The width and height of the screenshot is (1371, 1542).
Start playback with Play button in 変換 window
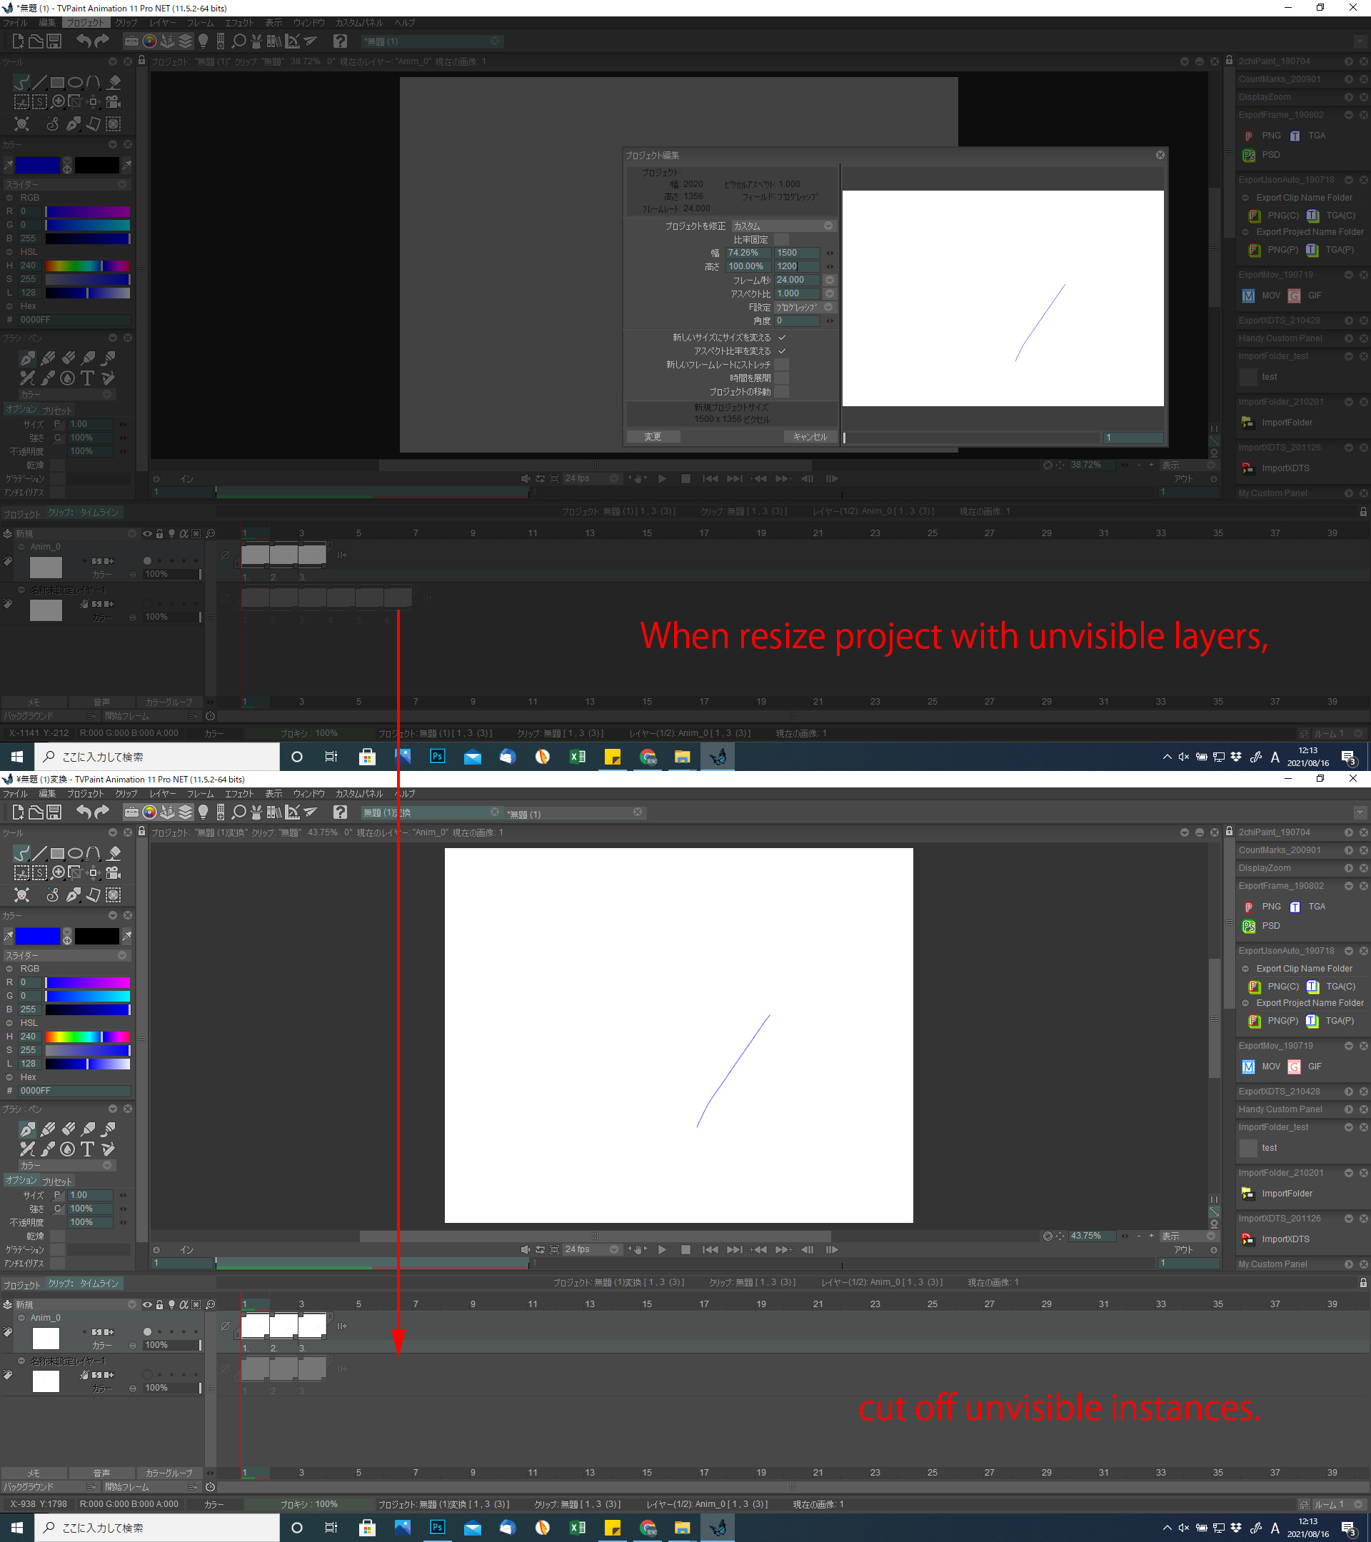tap(662, 1249)
